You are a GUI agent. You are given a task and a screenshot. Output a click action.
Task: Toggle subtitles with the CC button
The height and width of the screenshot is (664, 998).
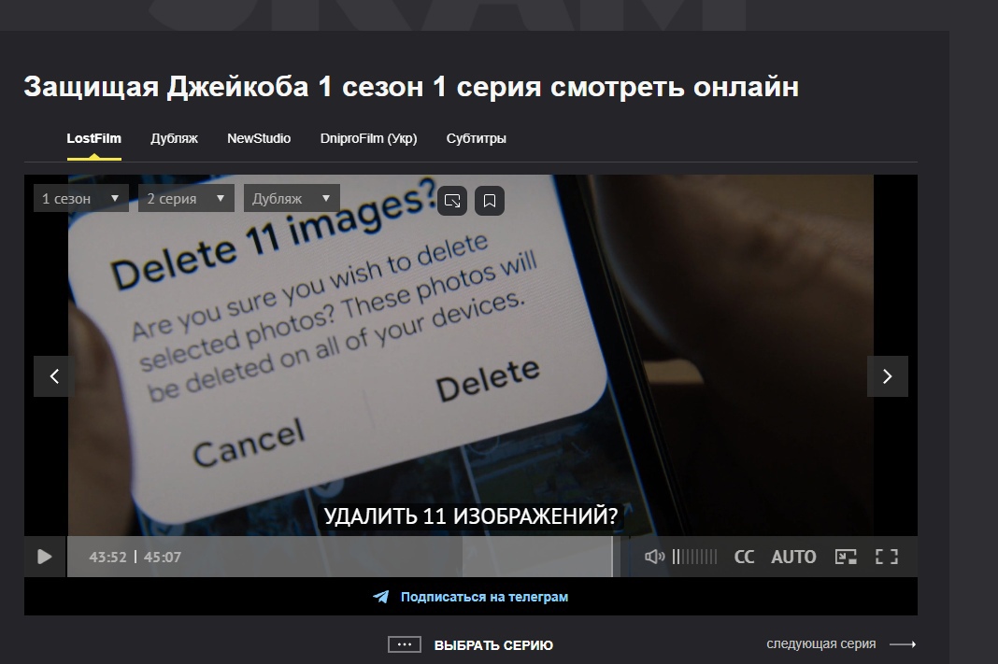pyautogui.click(x=744, y=557)
